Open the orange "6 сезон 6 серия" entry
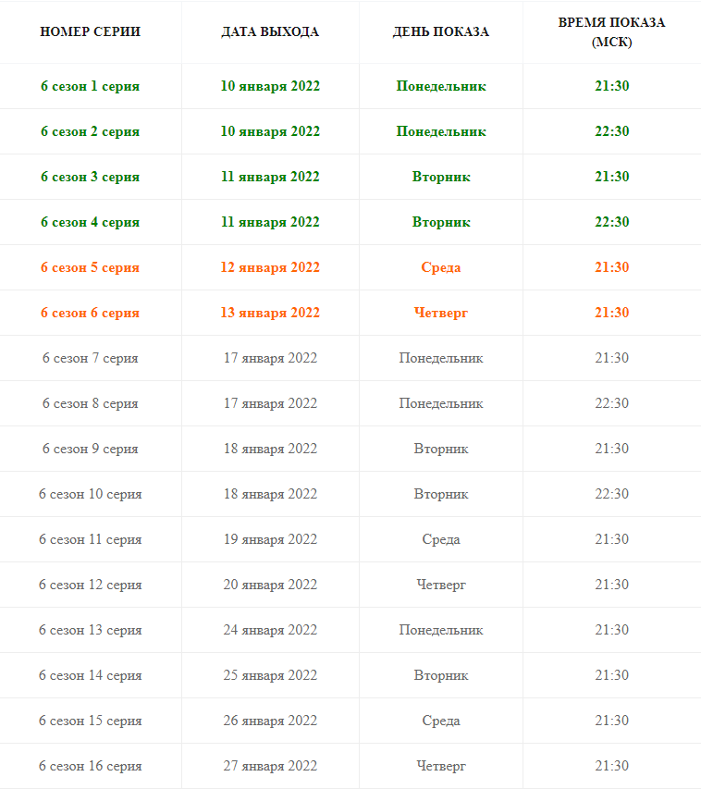 click(91, 313)
